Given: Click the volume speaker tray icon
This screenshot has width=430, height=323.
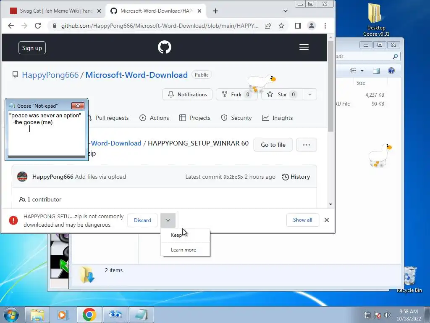Looking at the screenshot, I should (x=388, y=315).
